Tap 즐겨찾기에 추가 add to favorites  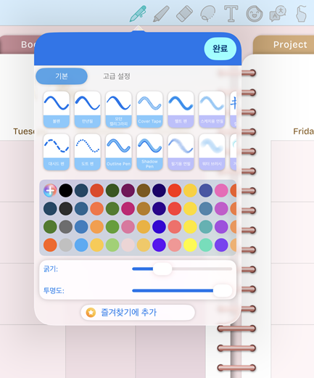coord(138,313)
